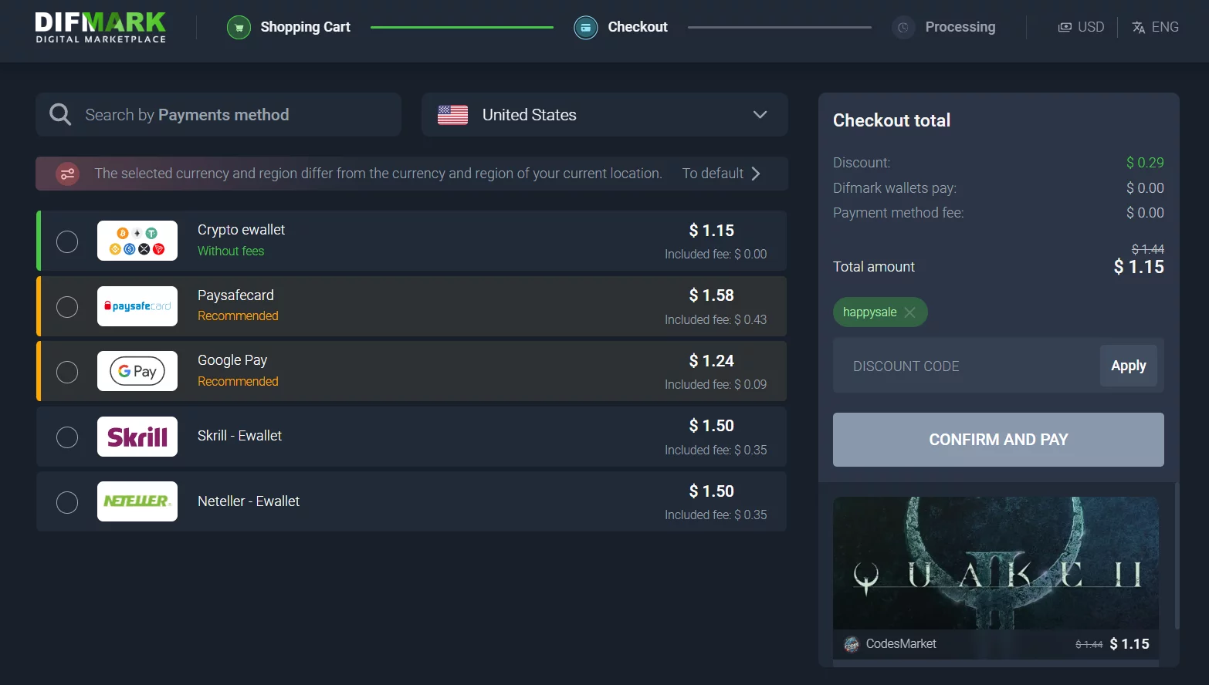Open USD currency selector

pyautogui.click(x=1081, y=27)
